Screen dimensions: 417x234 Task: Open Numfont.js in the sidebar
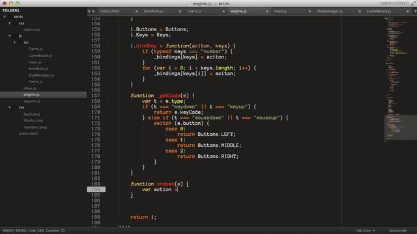click(38, 68)
